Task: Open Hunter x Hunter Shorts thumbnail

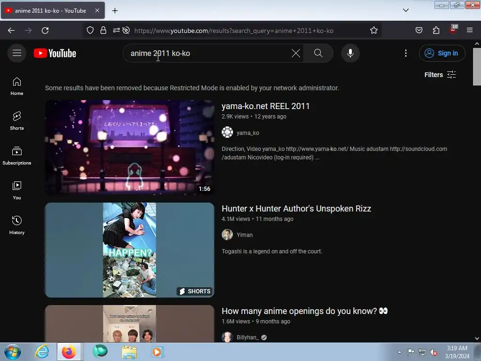Action: pos(130,250)
